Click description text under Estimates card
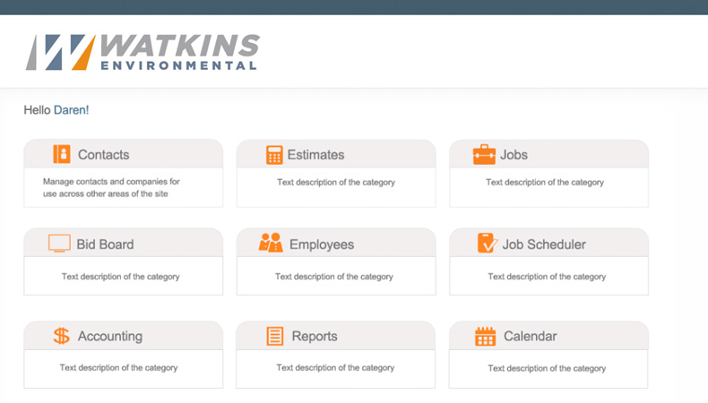Viewport: 708px width, 403px height. point(336,183)
